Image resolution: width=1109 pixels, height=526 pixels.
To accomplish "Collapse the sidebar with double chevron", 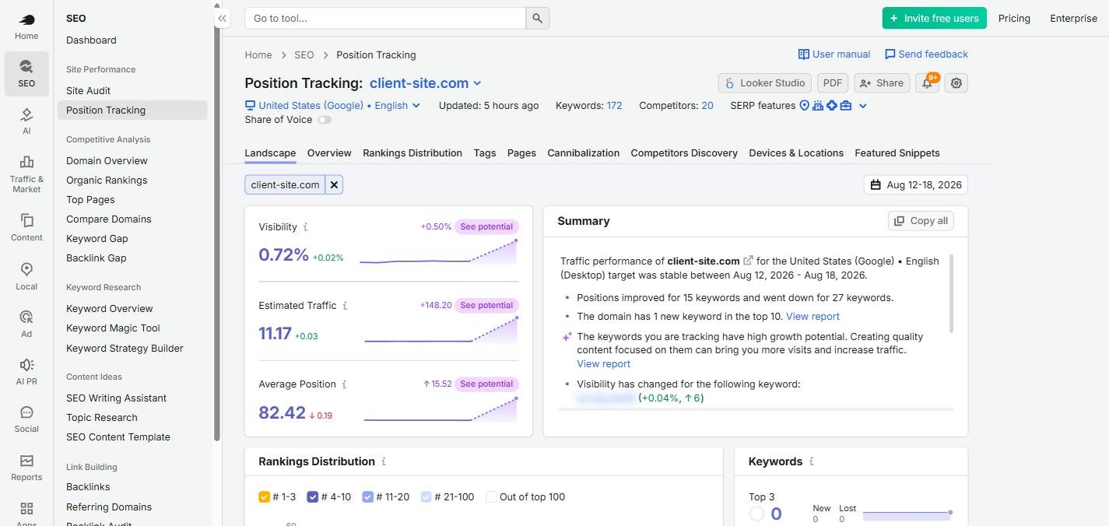I will pyautogui.click(x=222, y=18).
